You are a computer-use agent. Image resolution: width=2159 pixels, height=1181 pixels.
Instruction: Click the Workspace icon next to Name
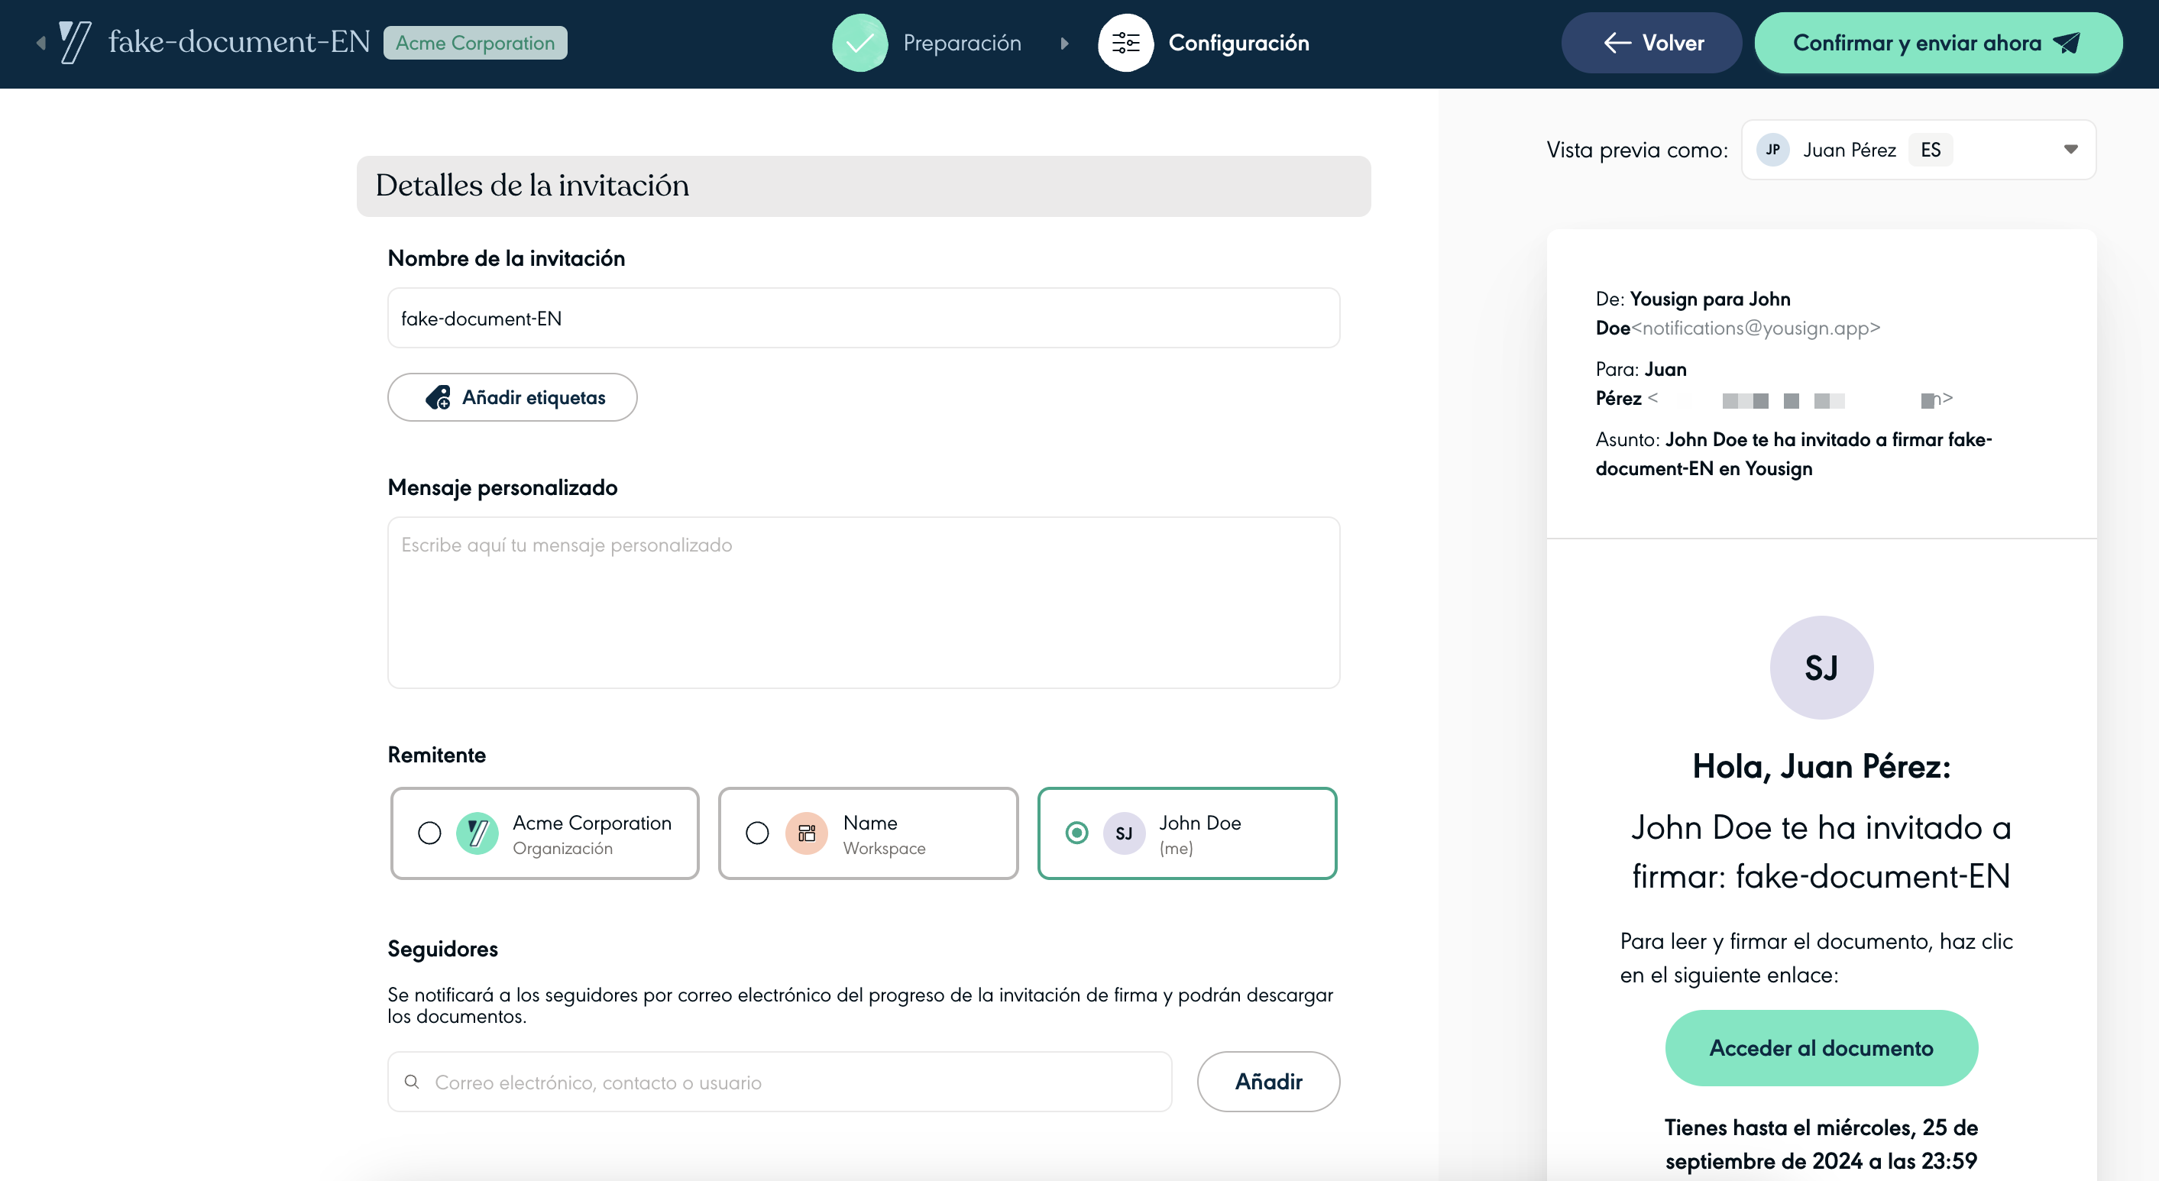[806, 833]
